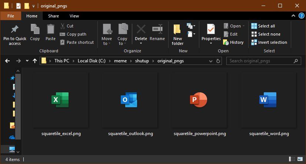Screen dimensions: 306x164
Task: Open the Customize Quick Access Toolbar dropdown
Action: (x=34, y=6)
